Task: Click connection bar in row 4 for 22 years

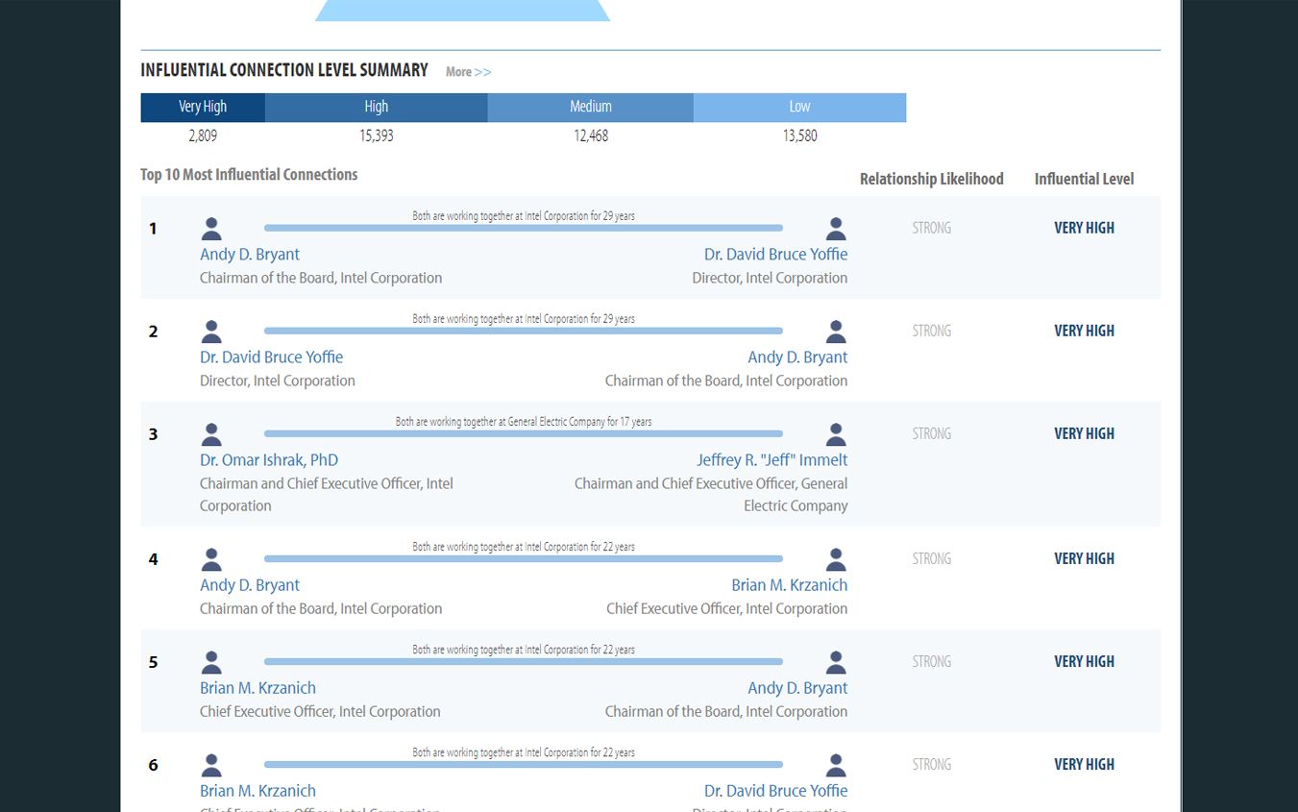Action: (524, 558)
